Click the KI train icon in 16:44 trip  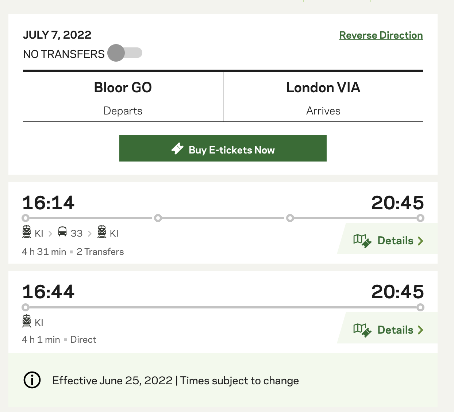[27, 321]
